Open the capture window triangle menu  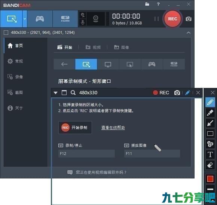tap(56, 93)
